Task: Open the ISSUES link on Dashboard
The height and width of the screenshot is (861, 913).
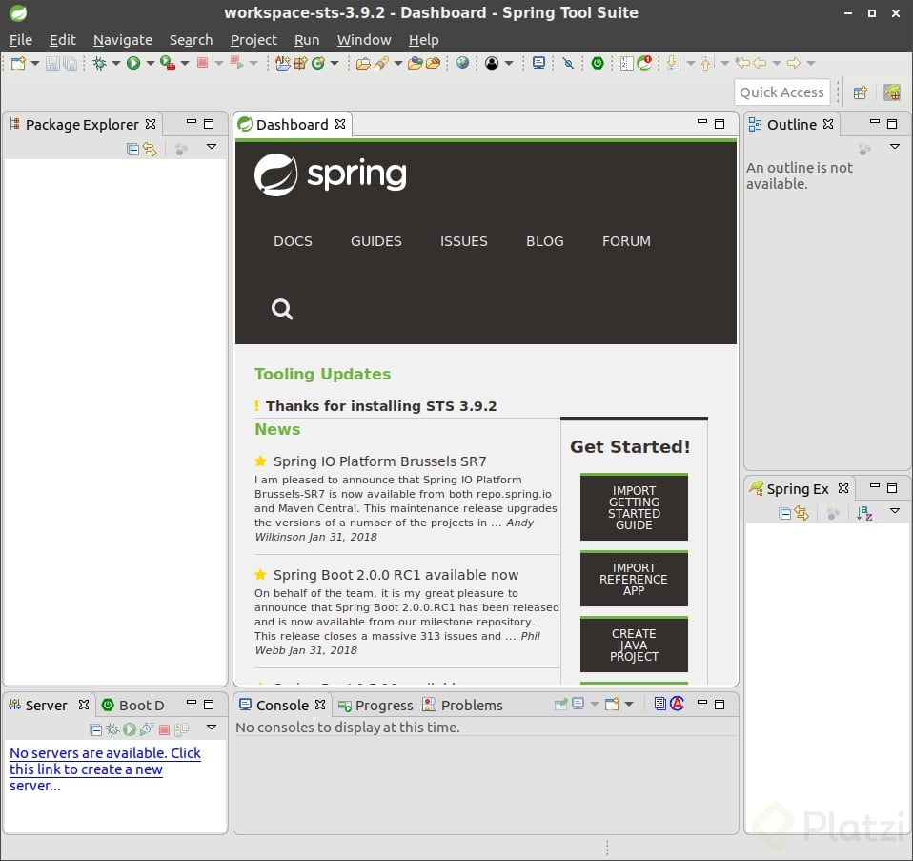Action: pos(464,241)
